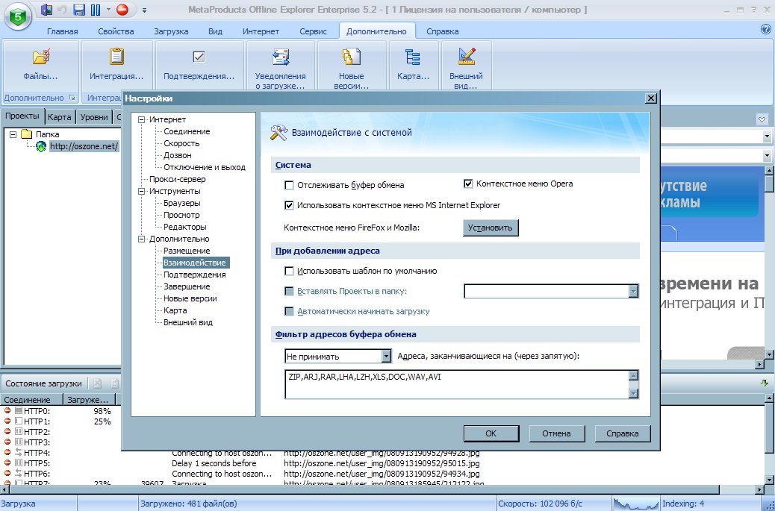Select Скорость in the settings tree
775x511 pixels.
(x=181, y=143)
